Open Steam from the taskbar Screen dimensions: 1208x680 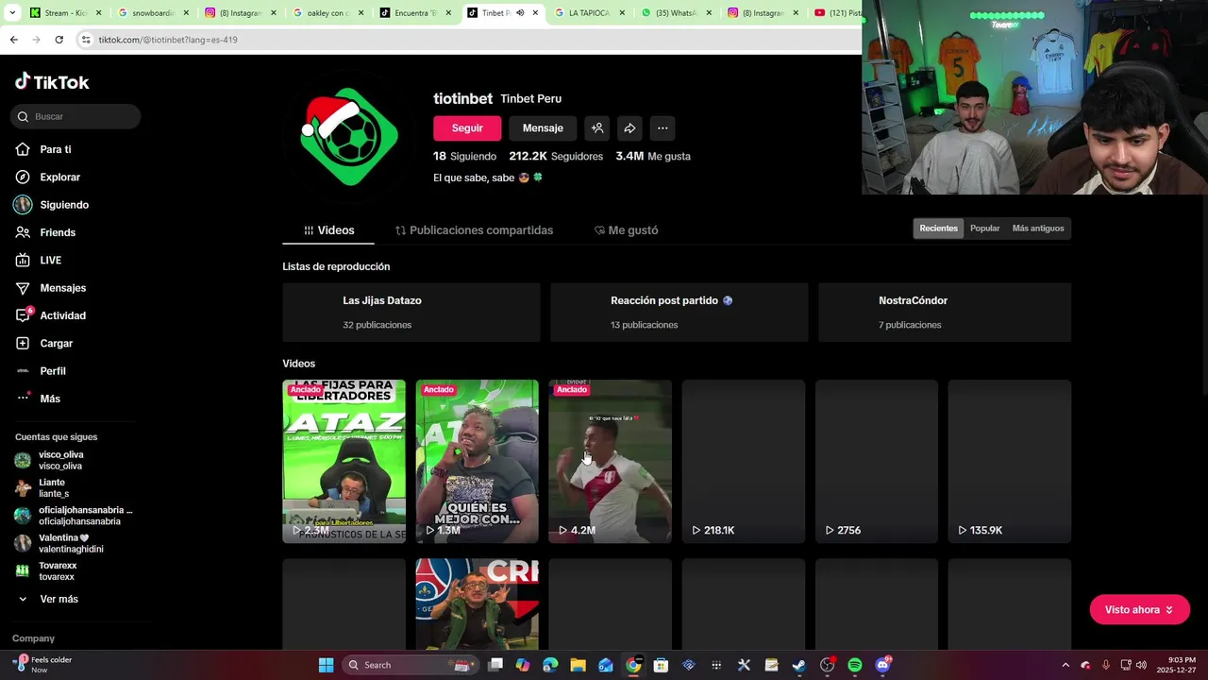click(798, 665)
